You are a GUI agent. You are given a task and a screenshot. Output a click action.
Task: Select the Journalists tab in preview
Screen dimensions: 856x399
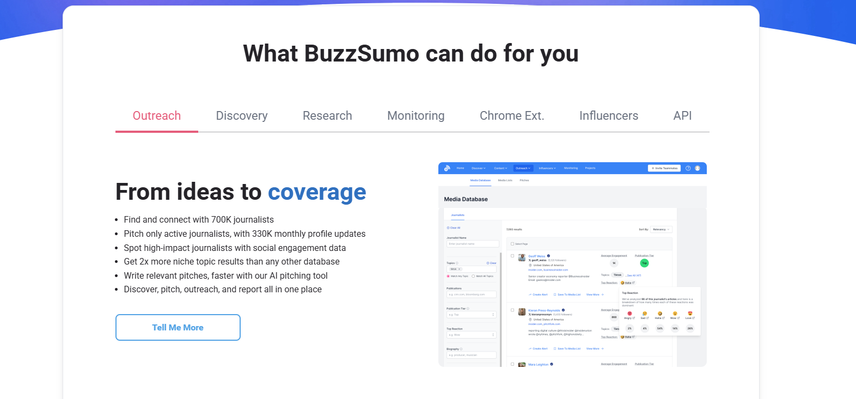click(x=457, y=215)
